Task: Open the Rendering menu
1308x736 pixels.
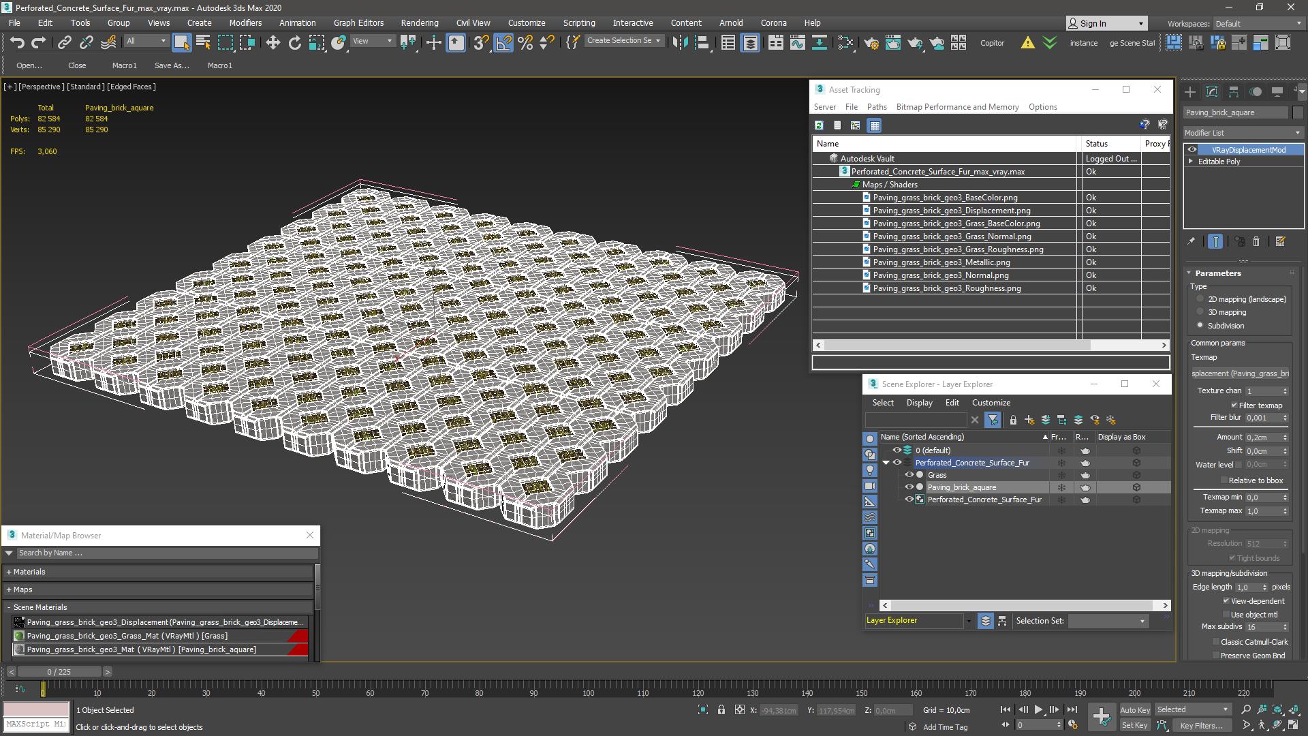Action: (x=420, y=22)
